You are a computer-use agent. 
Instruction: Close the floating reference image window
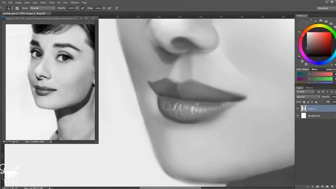tap(93, 18)
